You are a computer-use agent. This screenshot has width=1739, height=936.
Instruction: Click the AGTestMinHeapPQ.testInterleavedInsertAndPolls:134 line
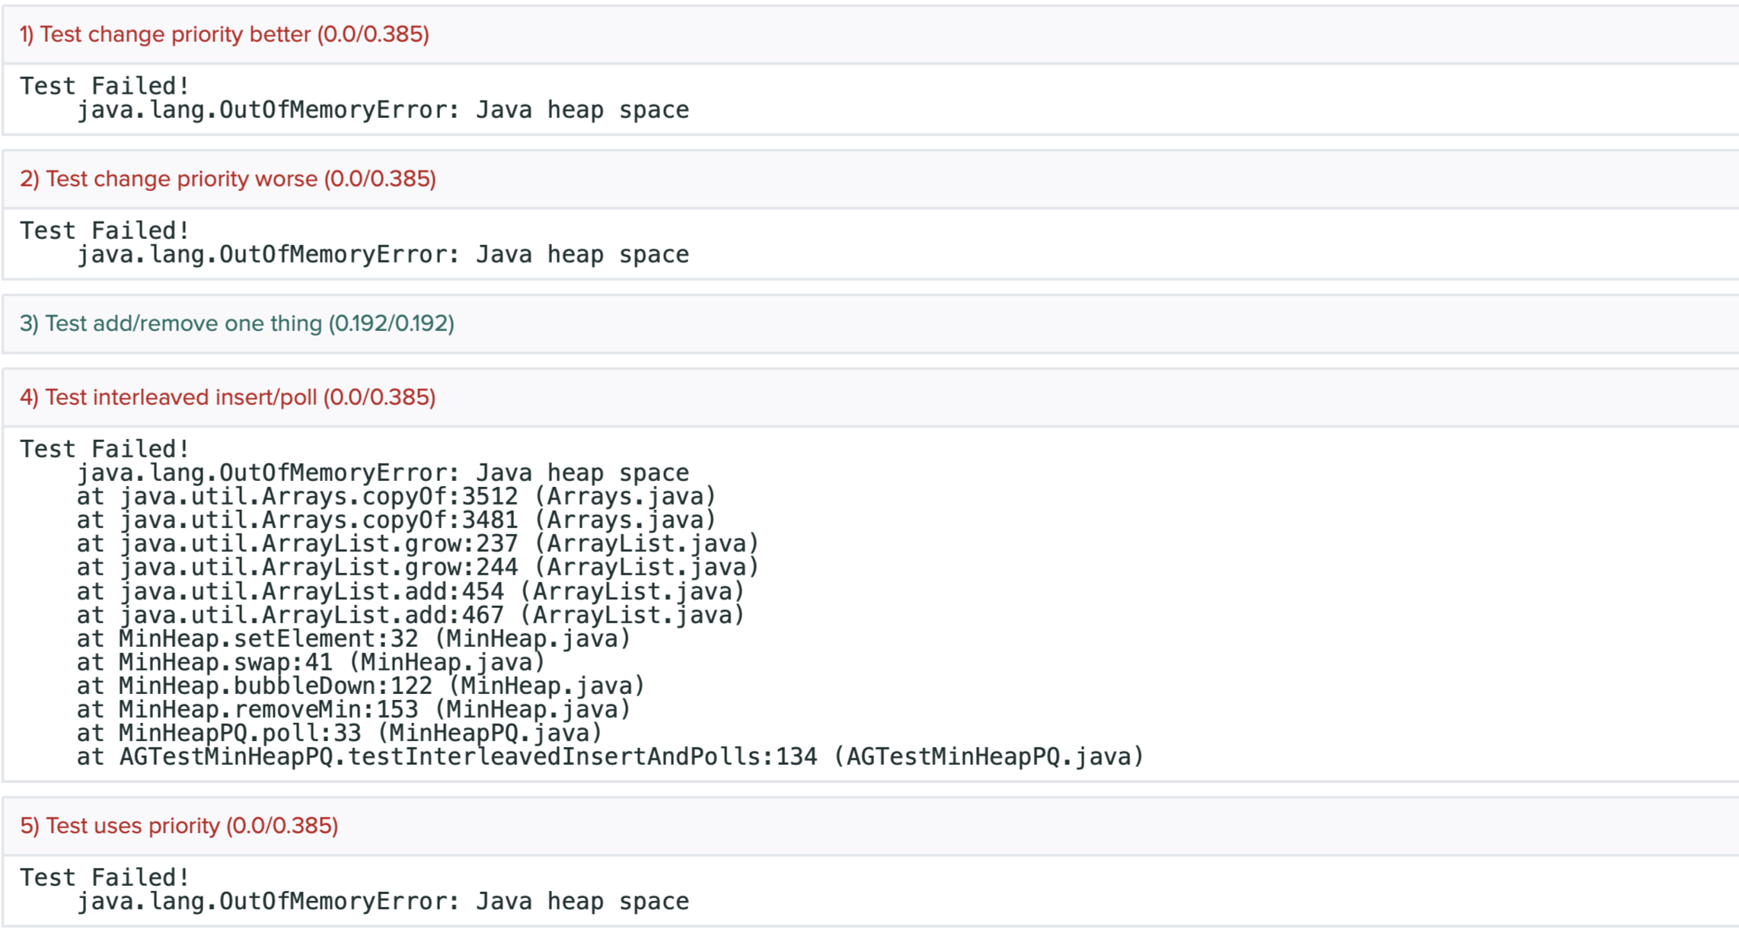tap(609, 757)
